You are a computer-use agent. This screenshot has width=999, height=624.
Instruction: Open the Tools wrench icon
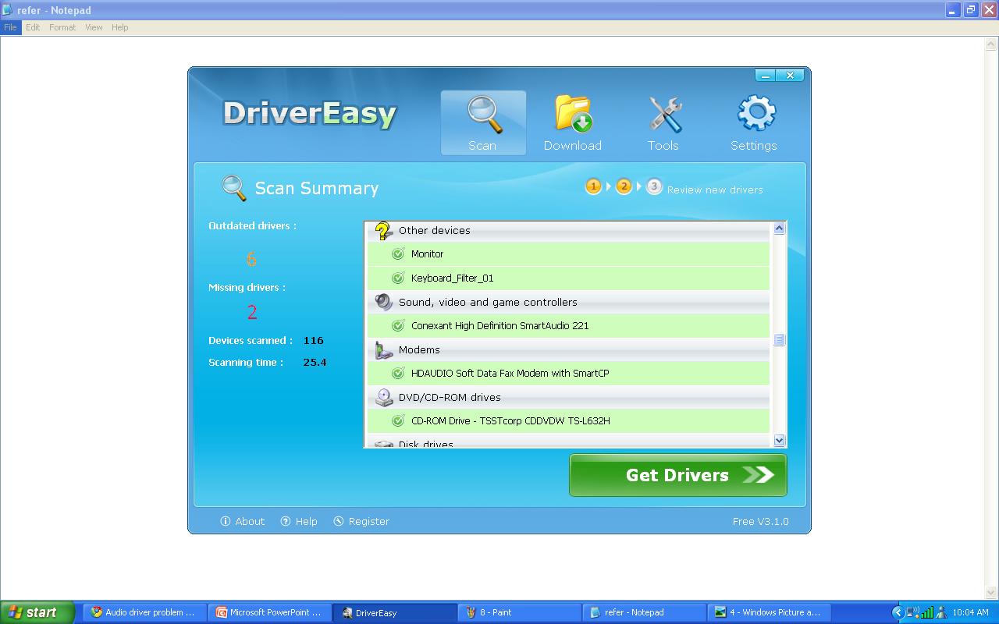point(665,115)
